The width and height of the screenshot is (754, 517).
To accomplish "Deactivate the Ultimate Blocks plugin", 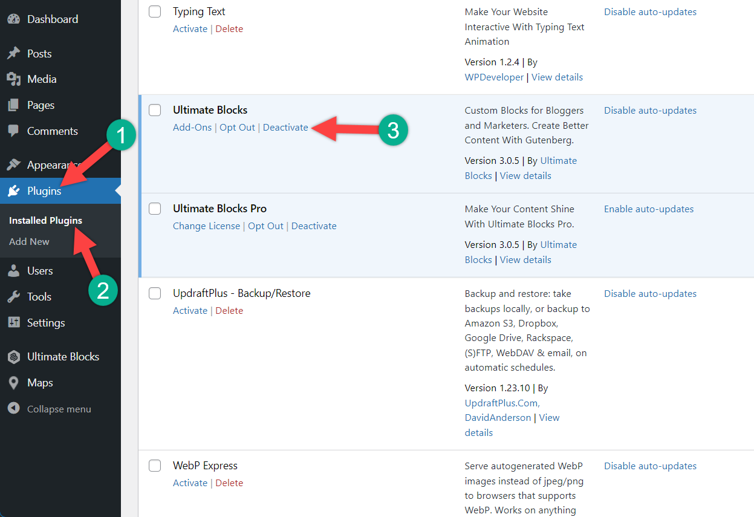I will [x=285, y=128].
